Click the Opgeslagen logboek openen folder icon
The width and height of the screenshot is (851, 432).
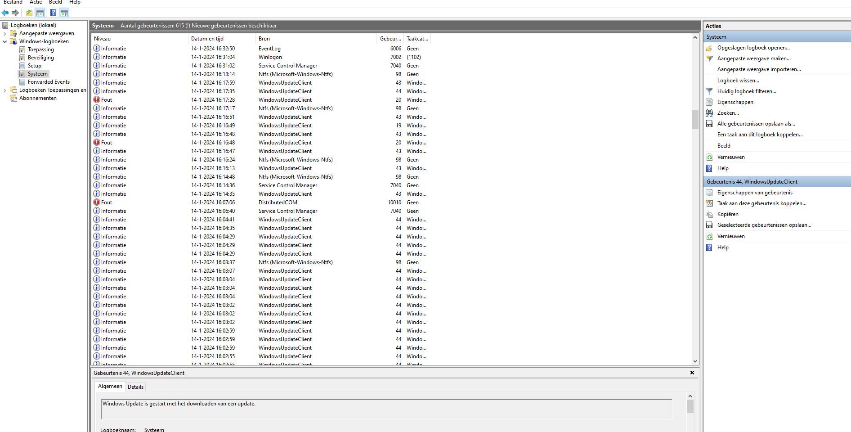pos(709,48)
